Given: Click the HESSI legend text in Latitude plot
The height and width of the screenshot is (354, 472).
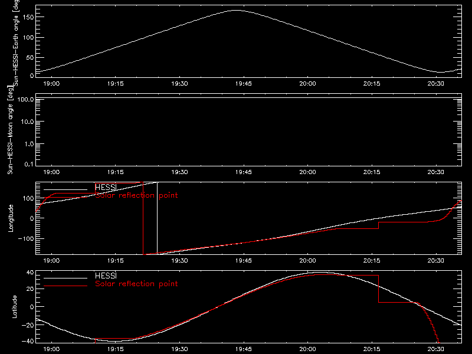Looking at the screenshot, I should click(x=106, y=276).
